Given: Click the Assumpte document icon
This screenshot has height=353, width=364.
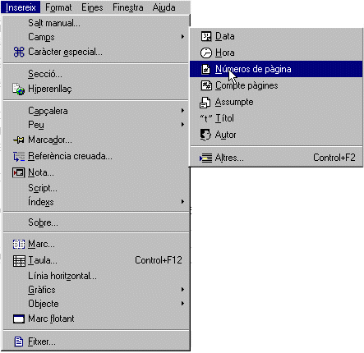Looking at the screenshot, I should [x=205, y=102].
